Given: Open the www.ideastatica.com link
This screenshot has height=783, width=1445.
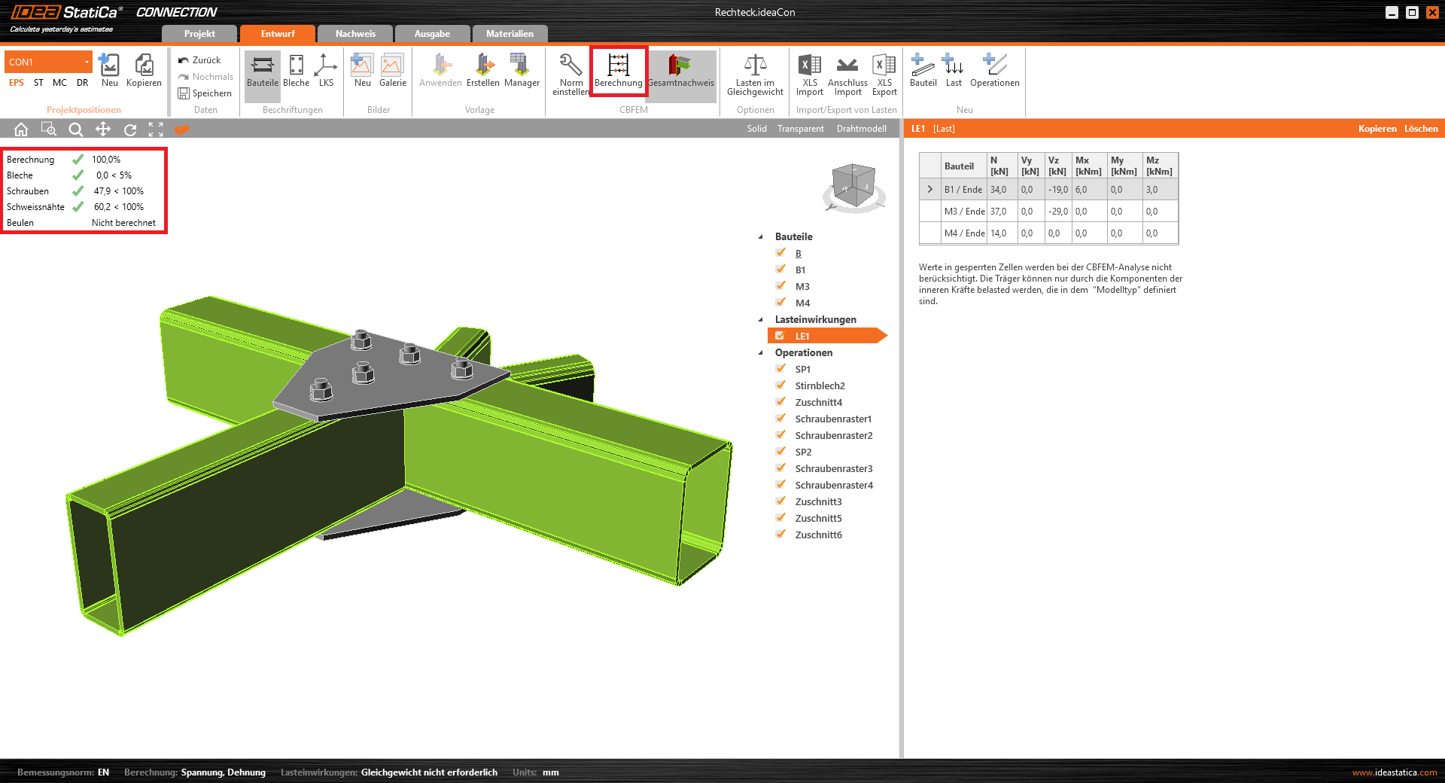Looking at the screenshot, I should pyautogui.click(x=1394, y=772).
